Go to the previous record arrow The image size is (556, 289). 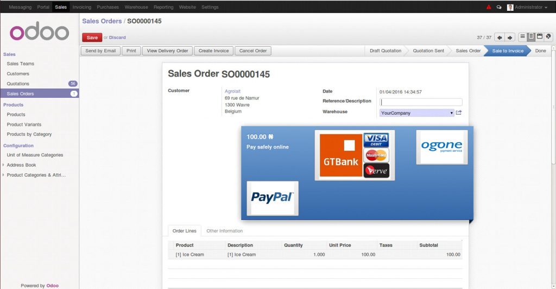click(500, 37)
